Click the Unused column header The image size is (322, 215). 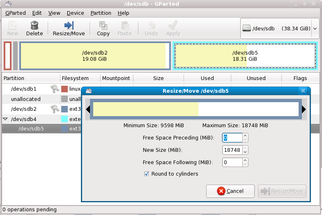[256, 78]
